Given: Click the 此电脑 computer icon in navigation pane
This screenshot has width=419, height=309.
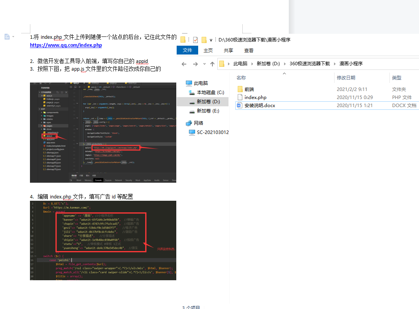Looking at the screenshot, I should pyautogui.click(x=189, y=83).
